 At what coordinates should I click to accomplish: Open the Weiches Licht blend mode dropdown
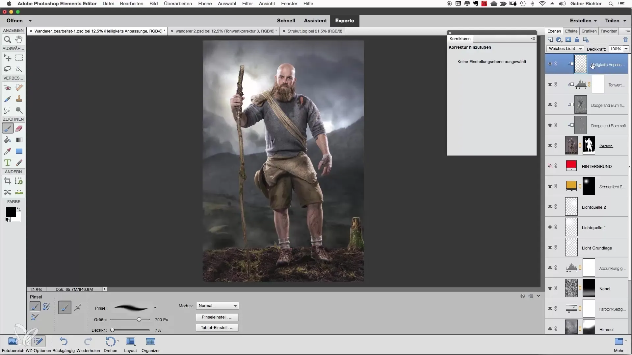coord(565,49)
